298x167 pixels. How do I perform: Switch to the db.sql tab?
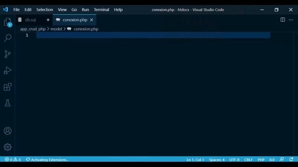tap(34, 19)
